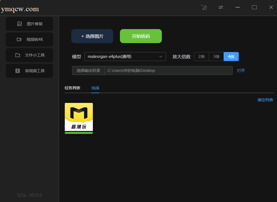Open 图片修复 in the sidebar
277x202 pixels.
(x=29, y=24)
